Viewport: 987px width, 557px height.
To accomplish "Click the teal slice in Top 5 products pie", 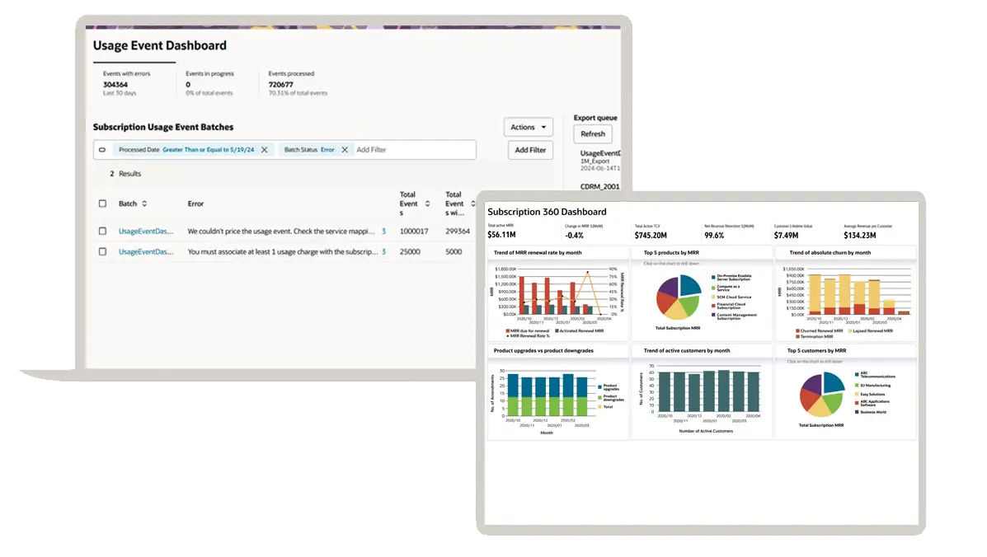I will [689, 285].
